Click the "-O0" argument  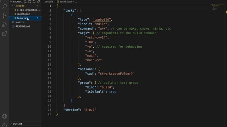[x=90, y=42]
